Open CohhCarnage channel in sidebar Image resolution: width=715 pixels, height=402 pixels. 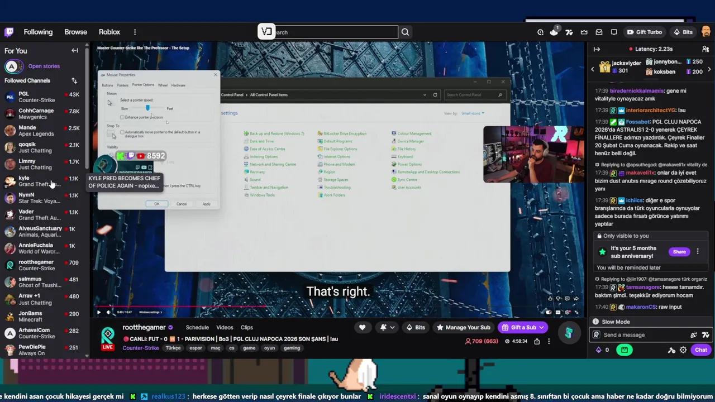[x=44, y=114]
